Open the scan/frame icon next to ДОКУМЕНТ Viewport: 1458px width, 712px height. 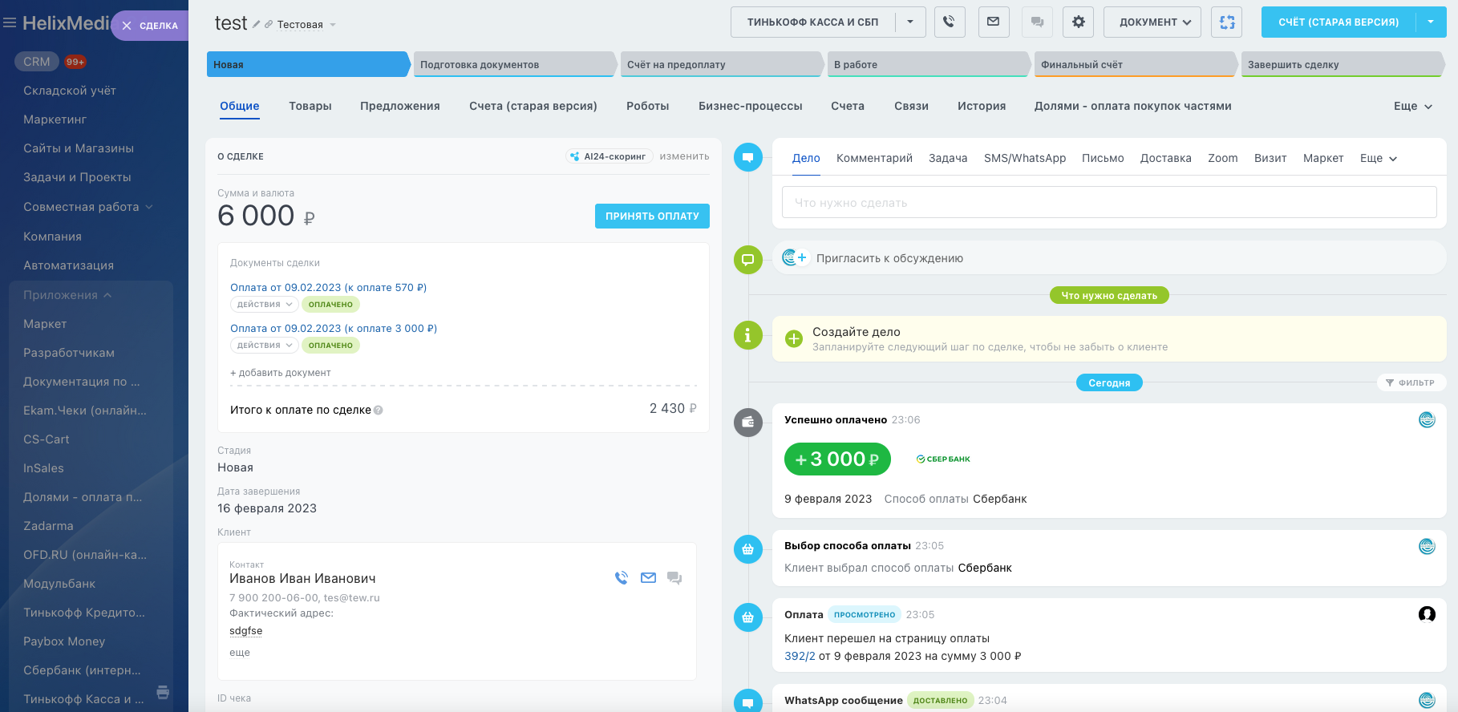[1227, 22]
